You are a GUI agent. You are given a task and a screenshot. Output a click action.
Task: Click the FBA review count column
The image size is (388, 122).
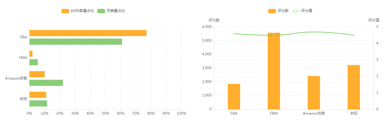click(x=234, y=96)
